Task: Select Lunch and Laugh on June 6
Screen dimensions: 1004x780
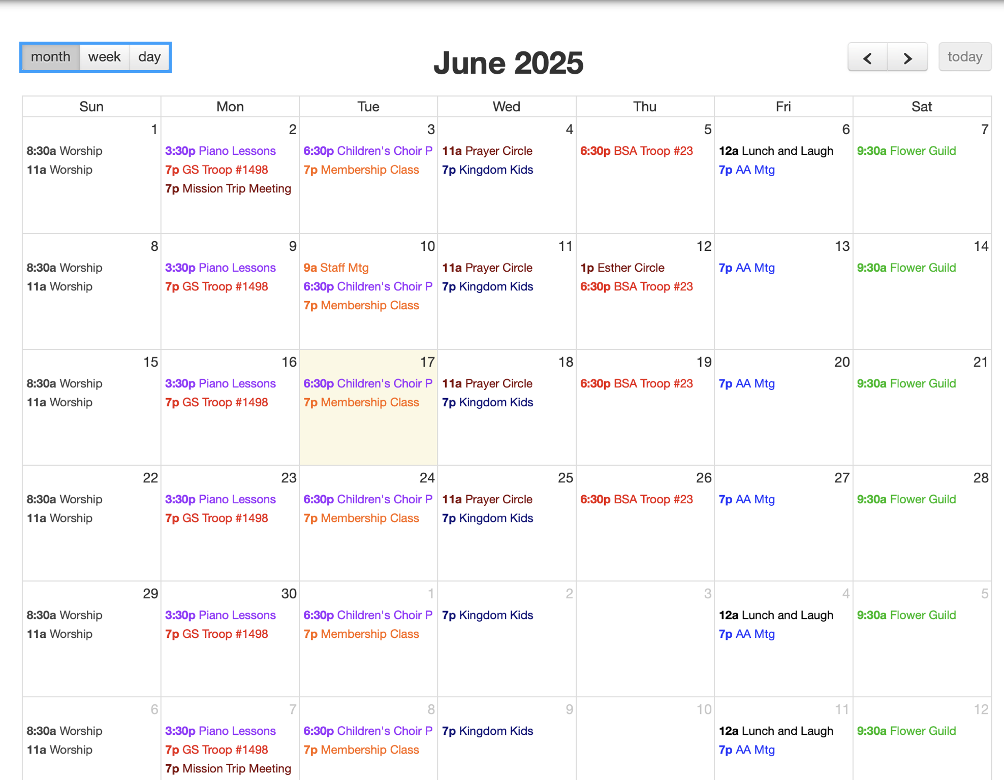Action: pyautogui.click(x=776, y=151)
